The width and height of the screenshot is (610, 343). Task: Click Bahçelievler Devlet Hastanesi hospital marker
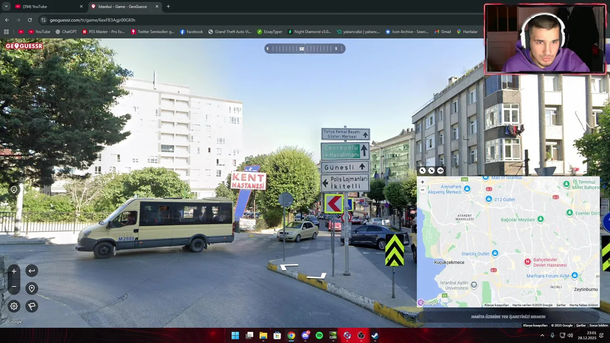click(x=528, y=262)
